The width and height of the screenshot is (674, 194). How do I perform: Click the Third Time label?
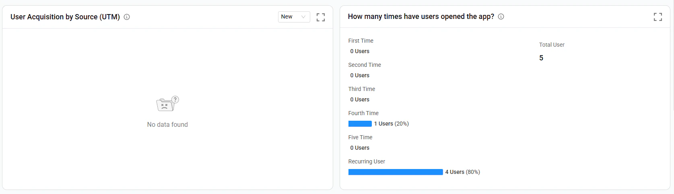pos(362,89)
